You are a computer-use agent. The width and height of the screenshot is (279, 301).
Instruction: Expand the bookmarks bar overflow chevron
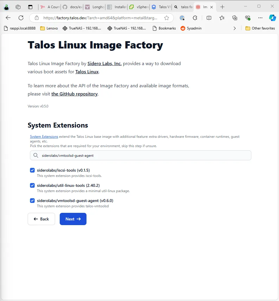pyautogui.click(x=235, y=28)
